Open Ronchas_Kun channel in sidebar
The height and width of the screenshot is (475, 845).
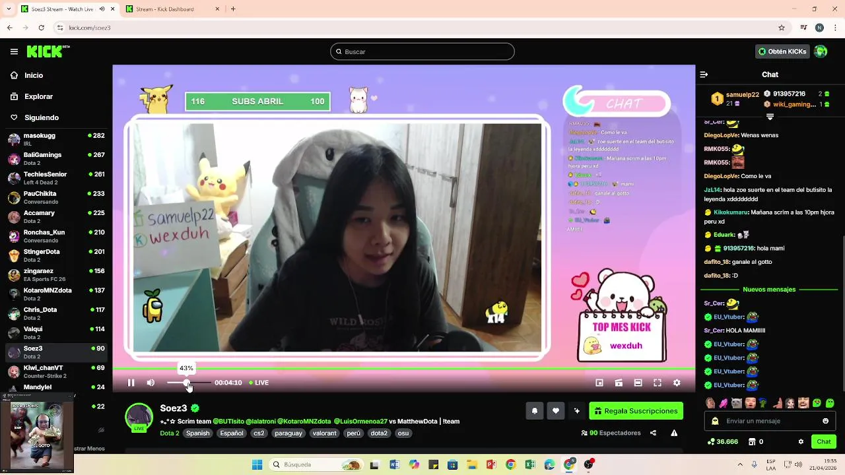click(56, 236)
